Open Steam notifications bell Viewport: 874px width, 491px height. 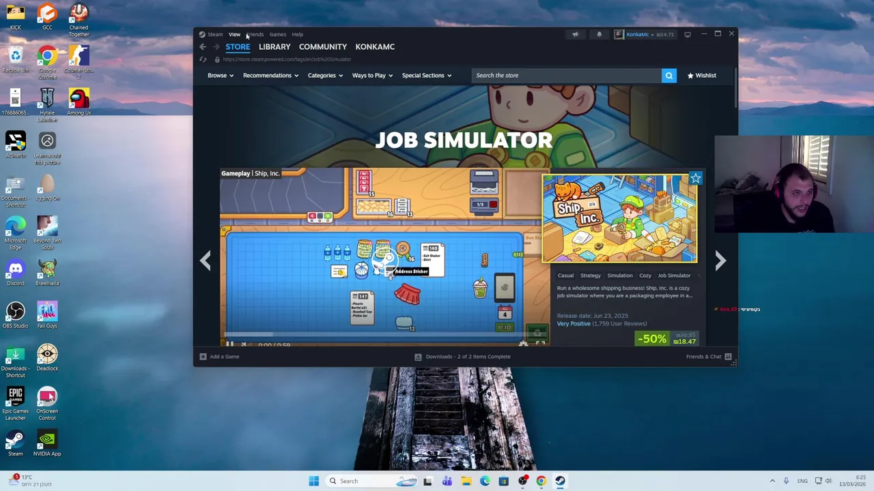[x=599, y=34]
